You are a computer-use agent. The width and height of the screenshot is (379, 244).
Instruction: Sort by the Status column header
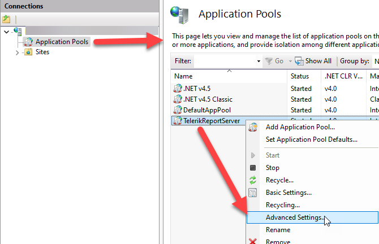coord(304,76)
